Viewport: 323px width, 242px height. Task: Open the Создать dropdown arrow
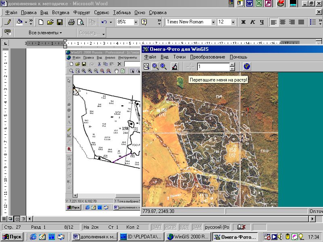coord(104,34)
